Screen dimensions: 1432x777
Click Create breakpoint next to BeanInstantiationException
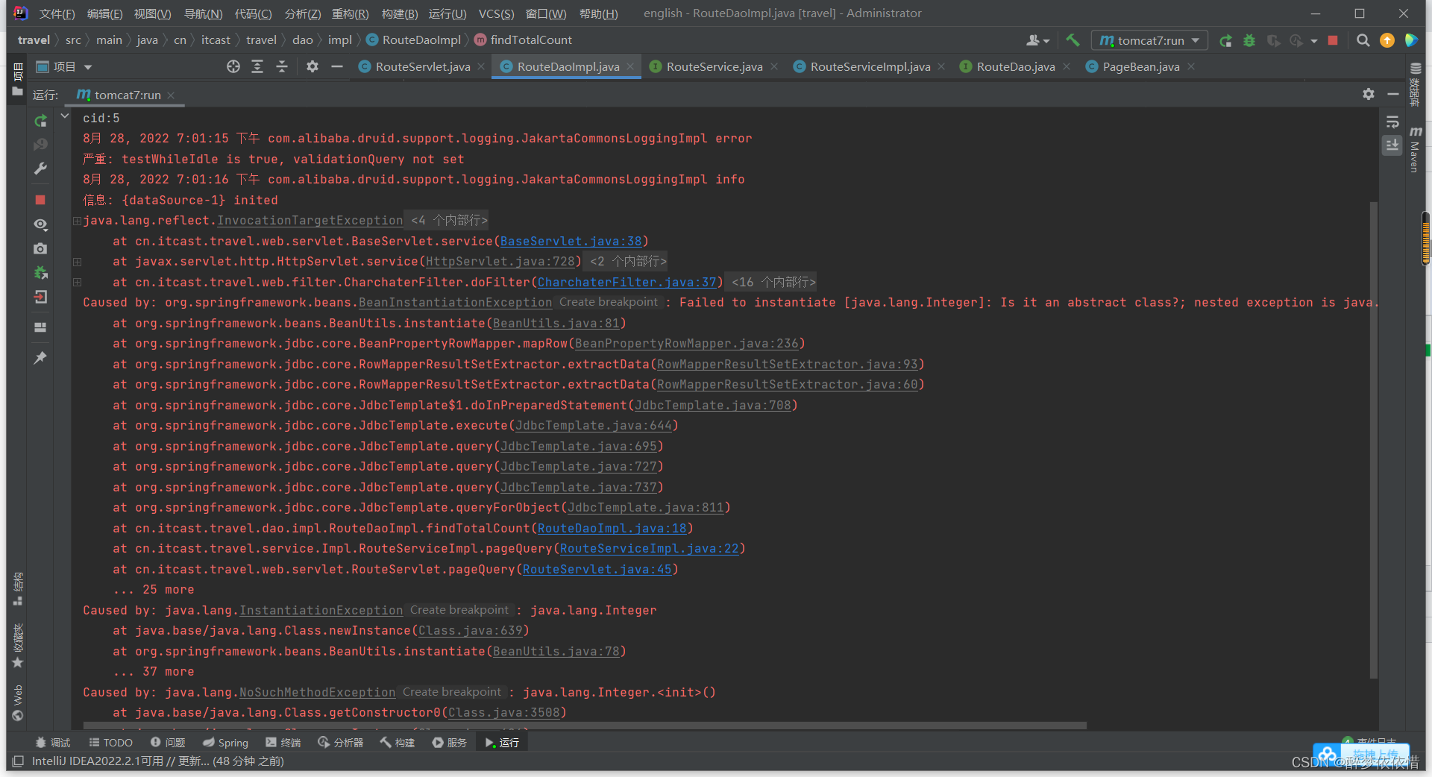coord(609,302)
